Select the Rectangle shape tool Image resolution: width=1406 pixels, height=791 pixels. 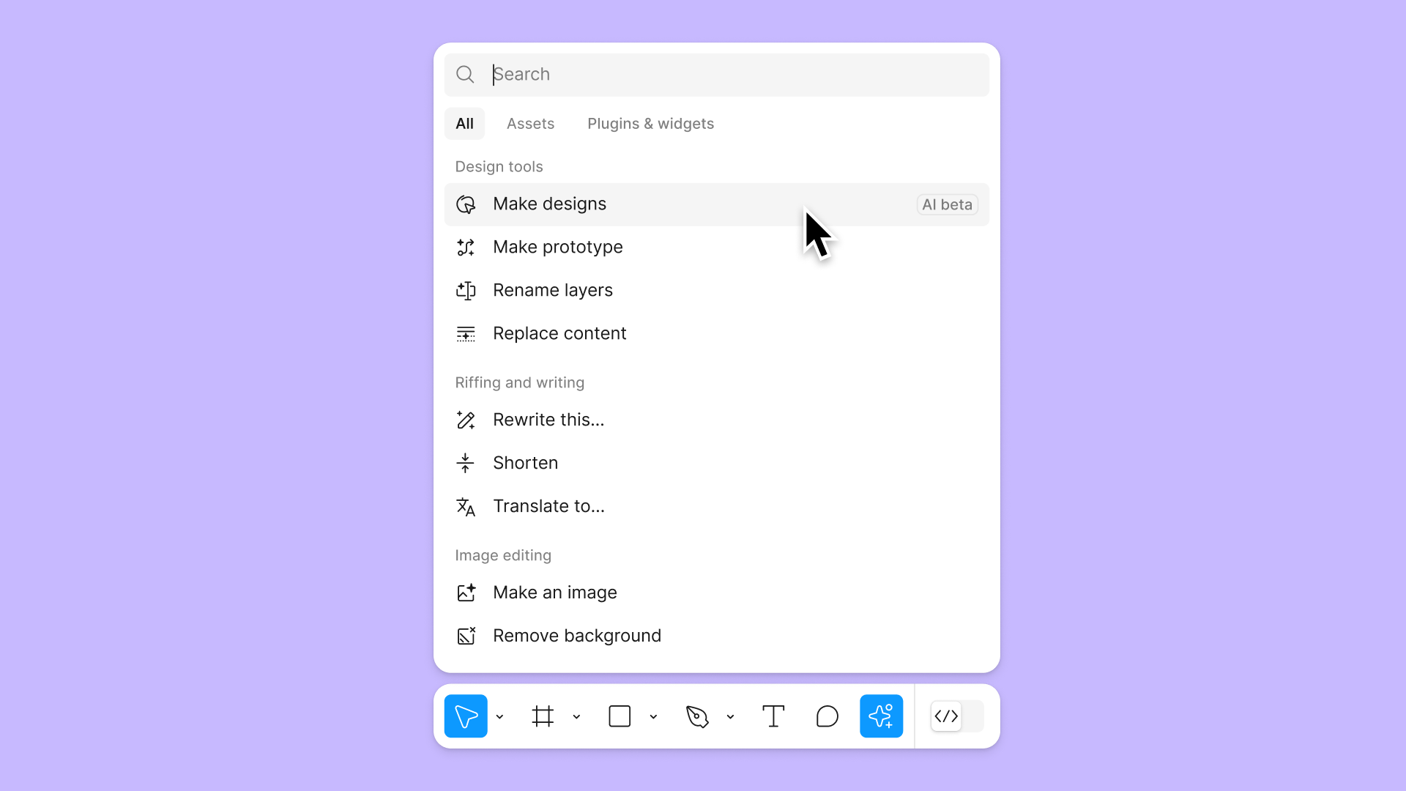coord(620,716)
